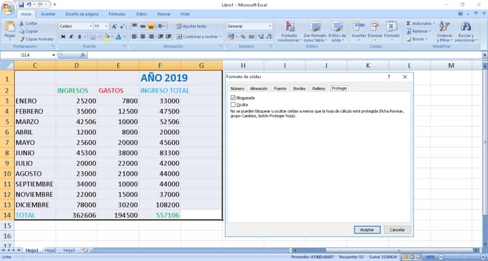Image resolution: width=488 pixels, height=261 pixels.
Task: Toggle bottom vertical alignment button
Action: pos(151,26)
